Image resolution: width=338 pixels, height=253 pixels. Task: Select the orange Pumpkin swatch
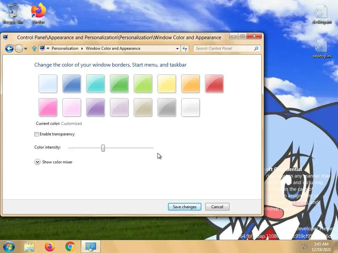click(190, 84)
